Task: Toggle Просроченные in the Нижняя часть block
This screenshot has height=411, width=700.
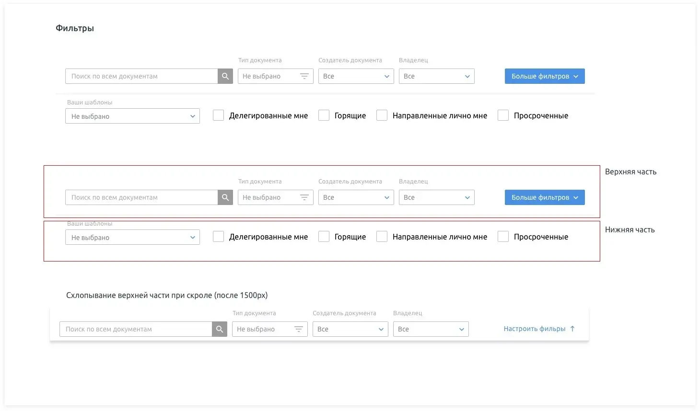Action: 503,237
